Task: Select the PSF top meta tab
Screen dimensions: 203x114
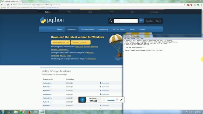Action: (69, 12)
